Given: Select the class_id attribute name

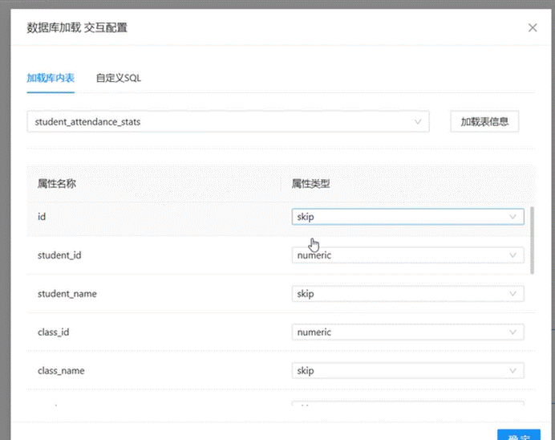Looking at the screenshot, I should pyautogui.click(x=54, y=332).
